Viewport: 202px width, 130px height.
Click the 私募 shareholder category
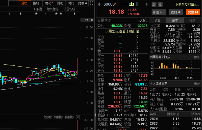(x=165, y=89)
